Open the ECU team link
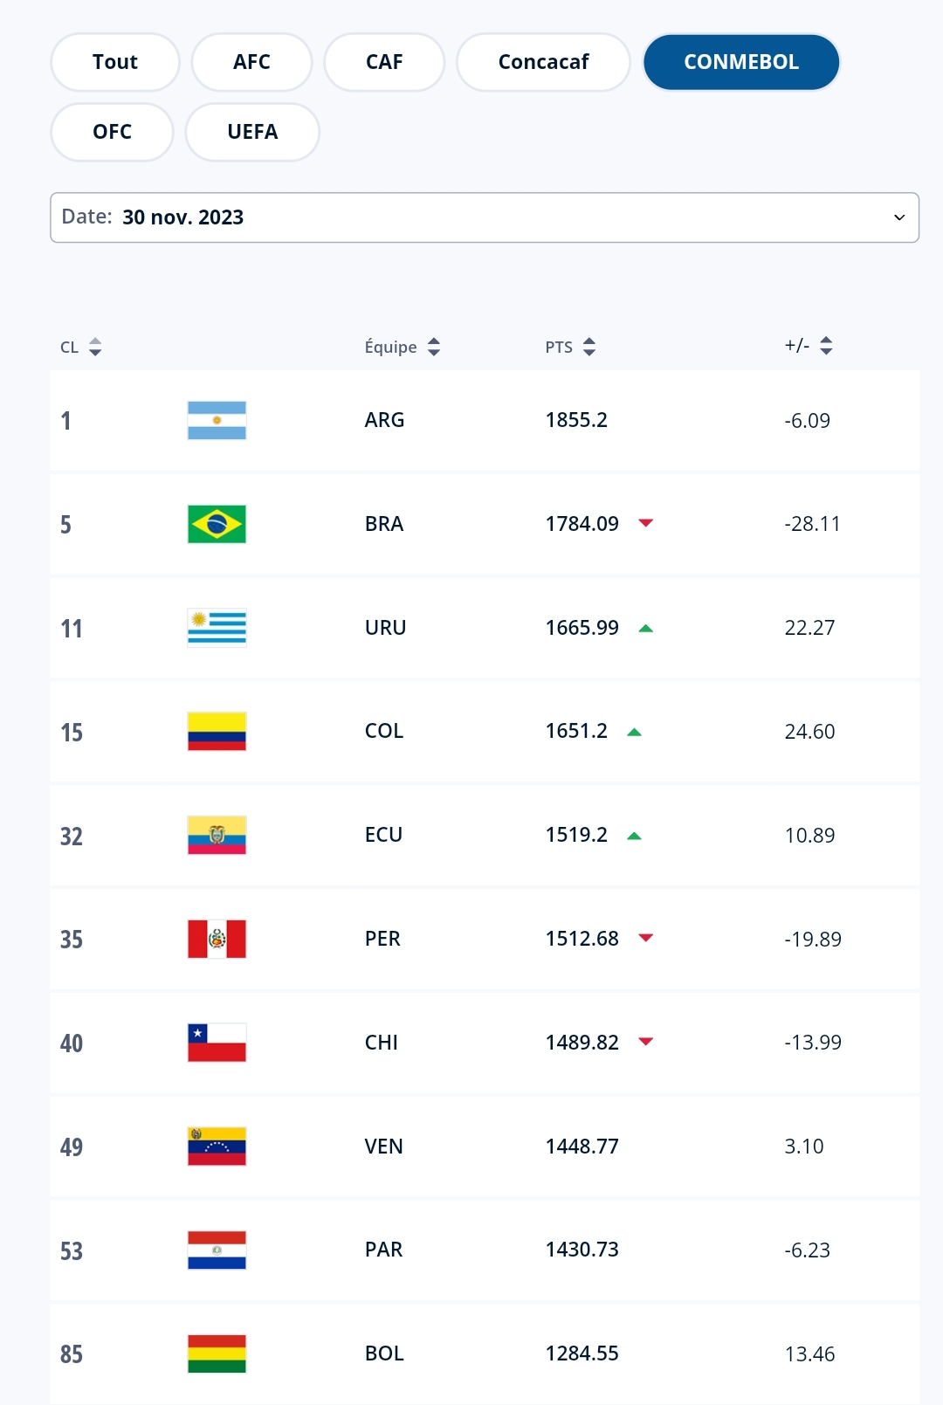The image size is (943, 1405). tap(383, 835)
